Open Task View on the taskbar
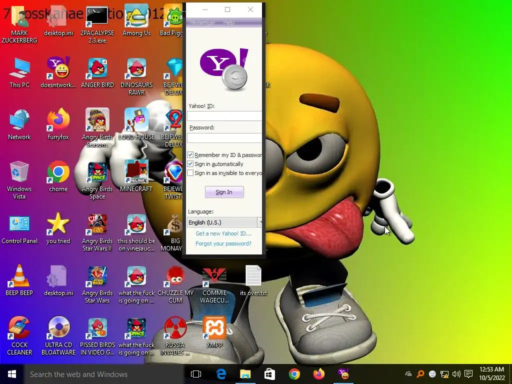Viewport: 512px width, 384px height. click(196, 374)
